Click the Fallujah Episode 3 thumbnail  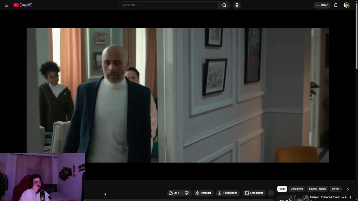coord(293,198)
